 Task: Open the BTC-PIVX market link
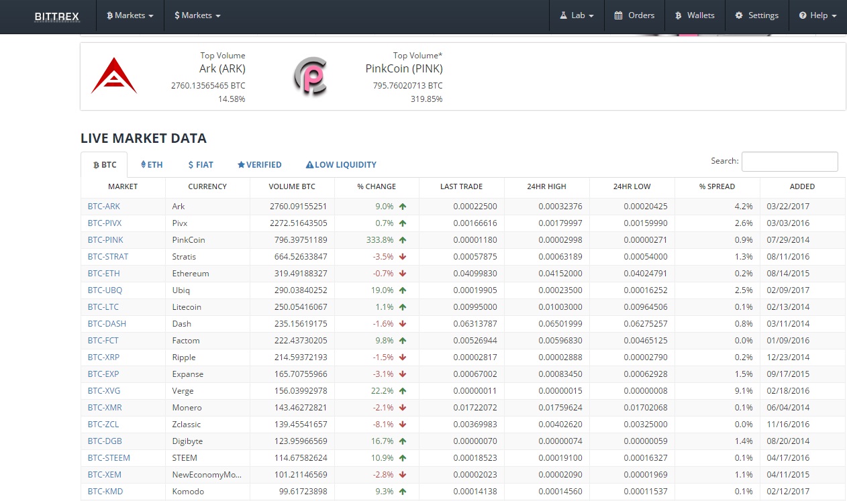point(105,223)
